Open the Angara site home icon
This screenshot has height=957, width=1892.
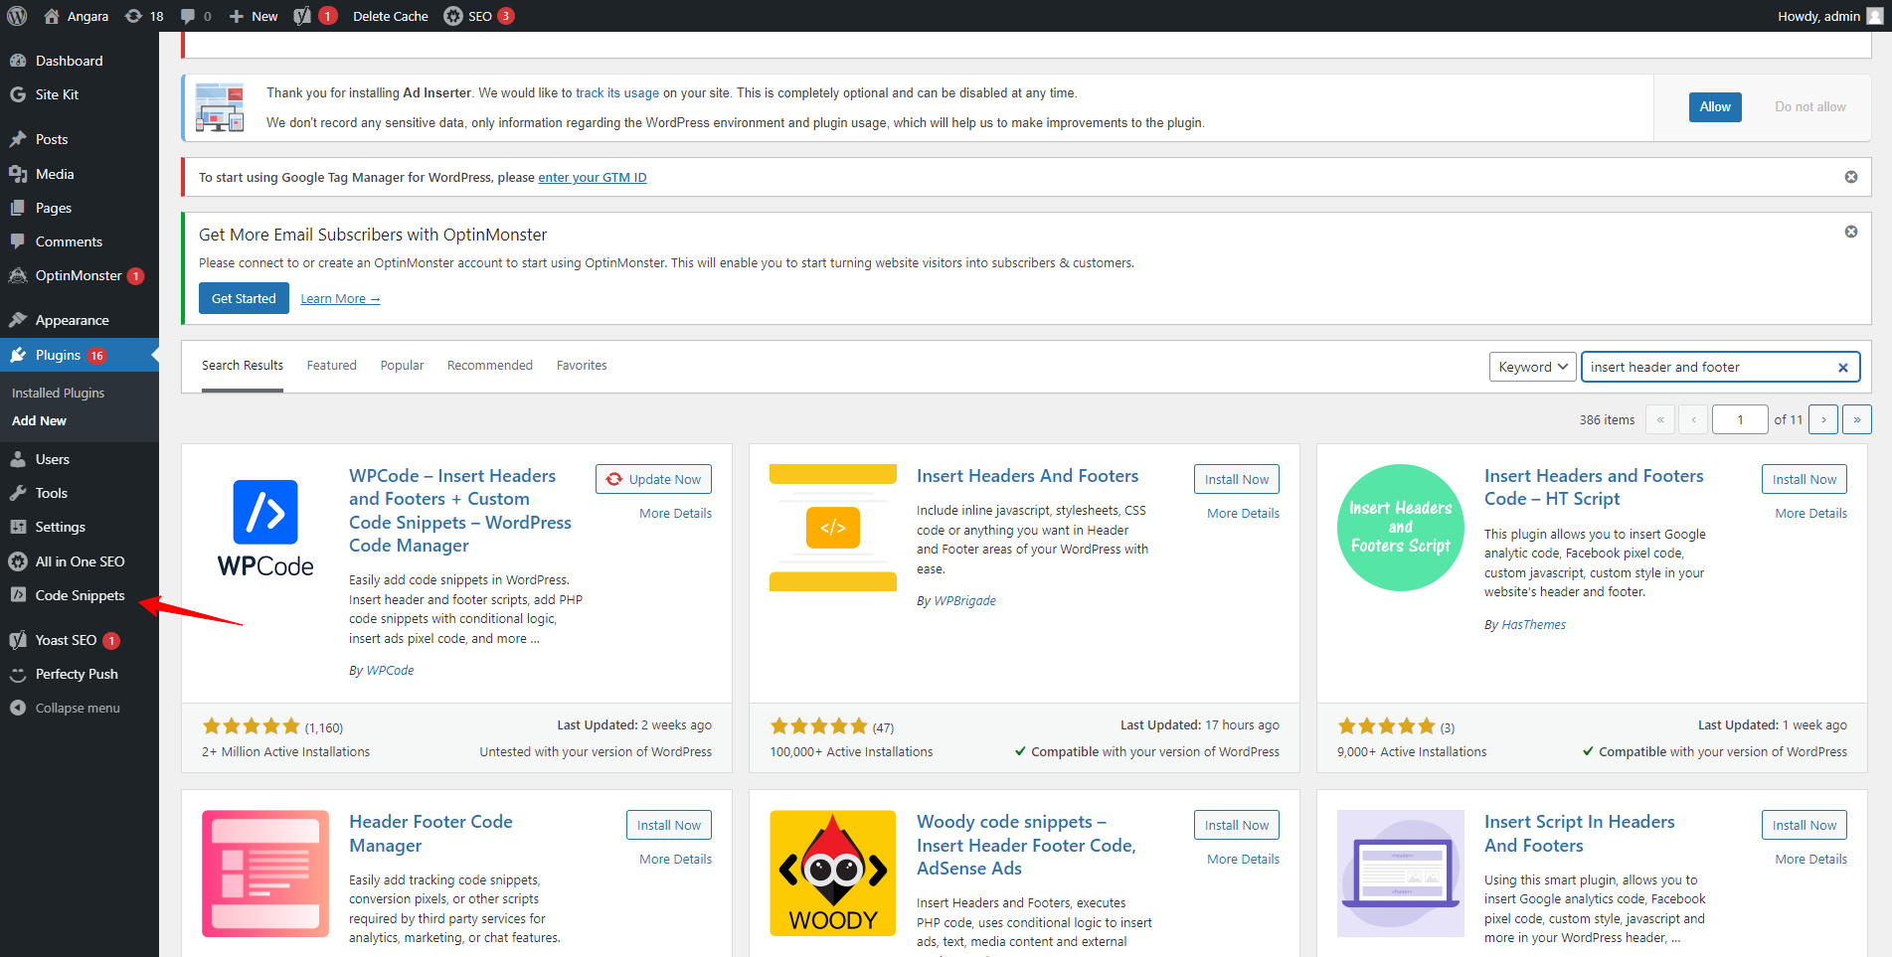coord(52,16)
